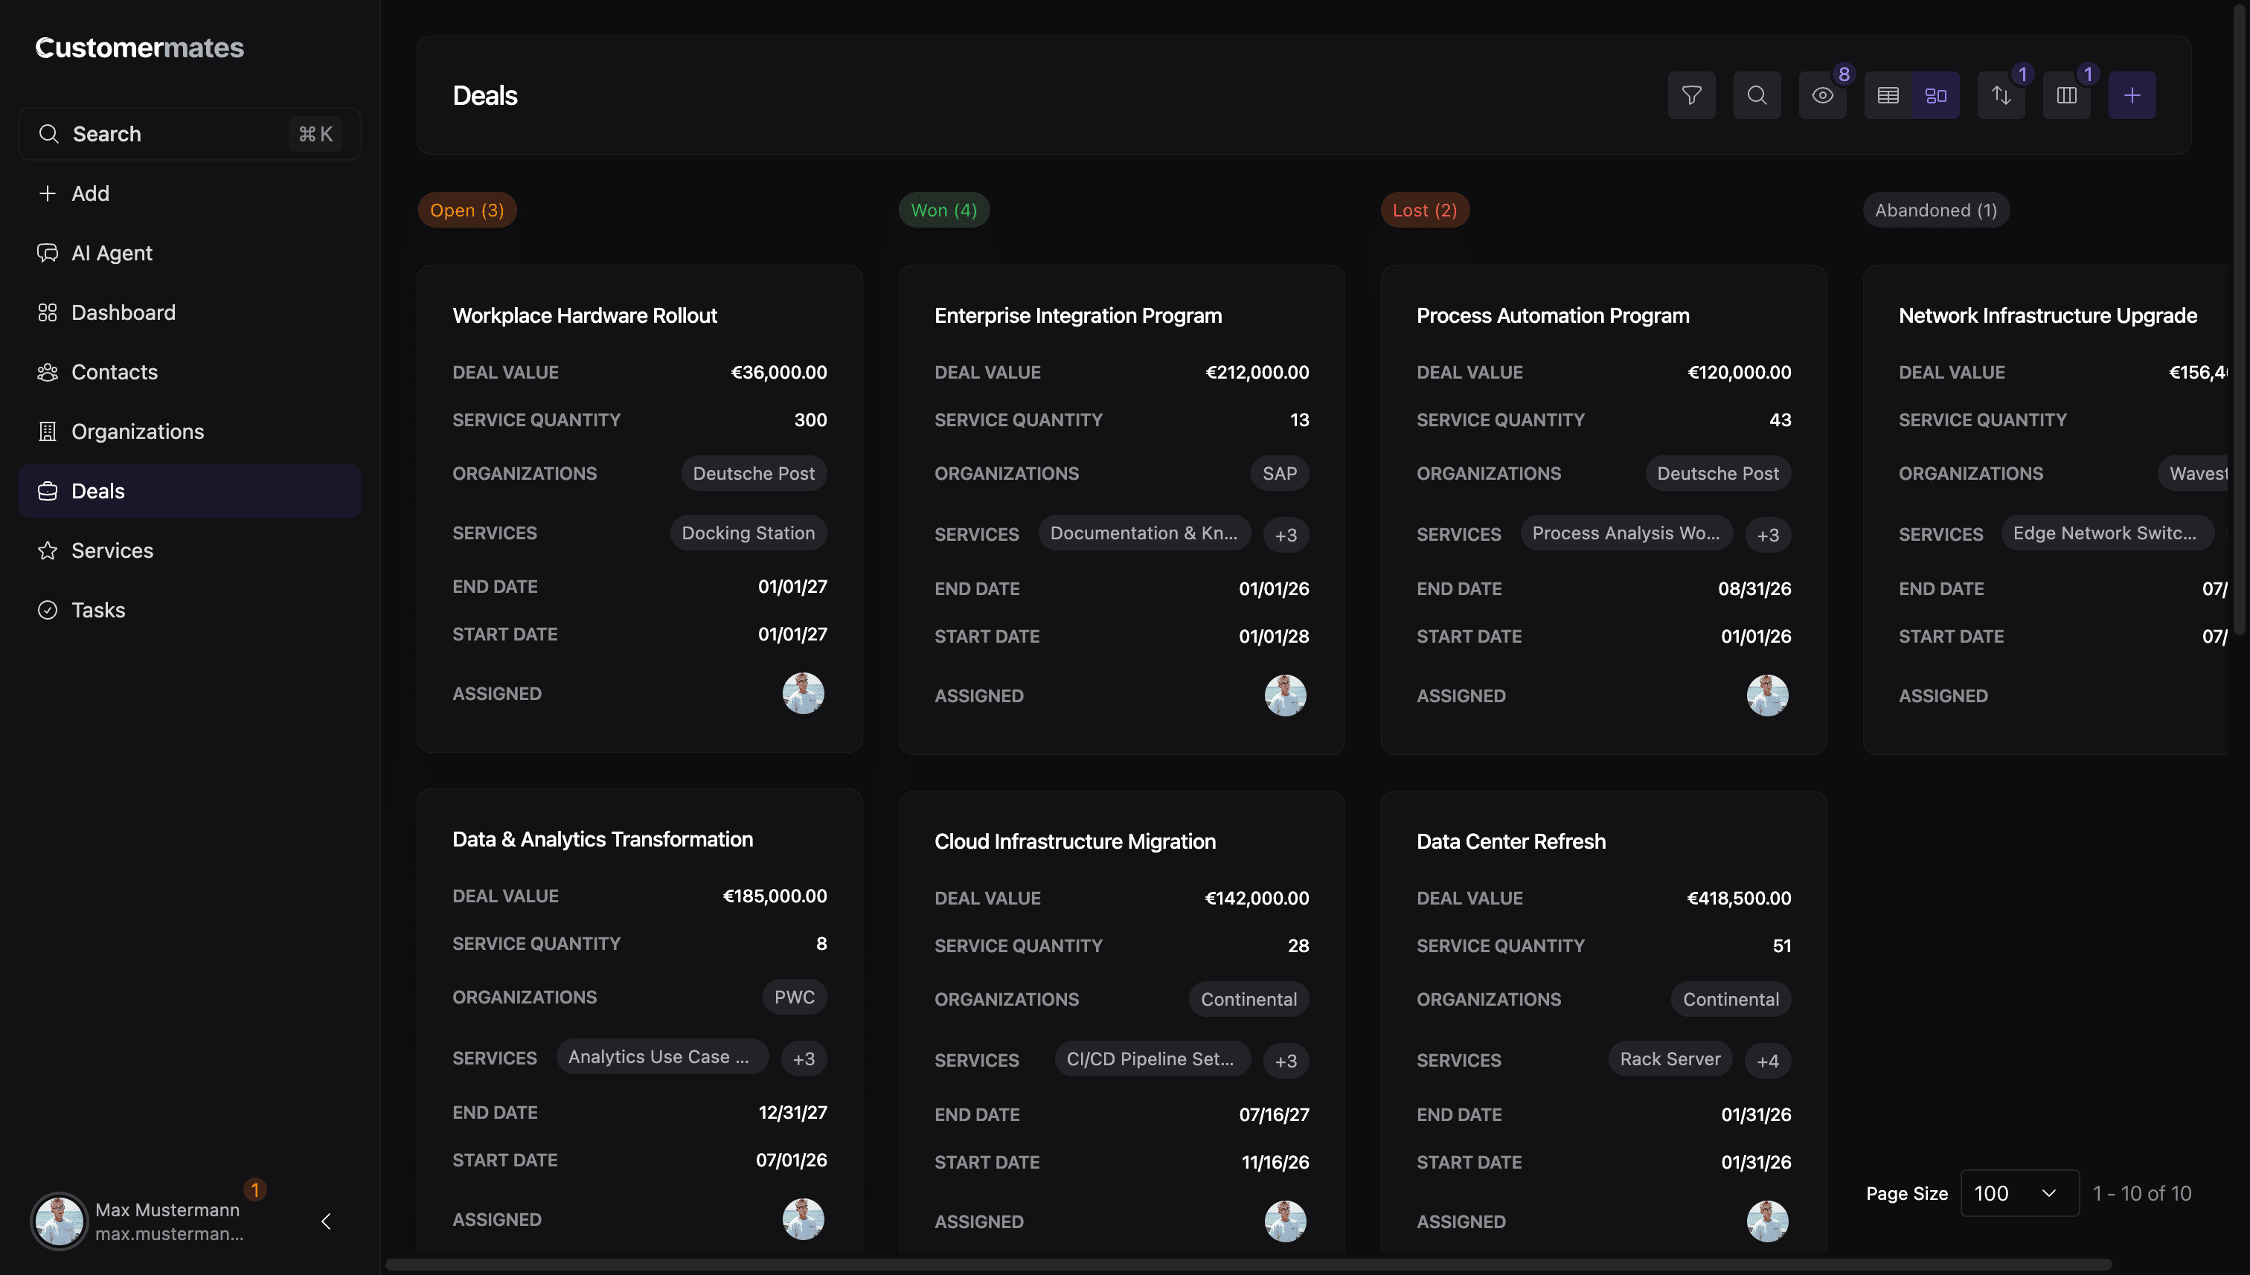Click the sidebar Search input field
This screenshot has width=2250, height=1275.
click(175, 134)
